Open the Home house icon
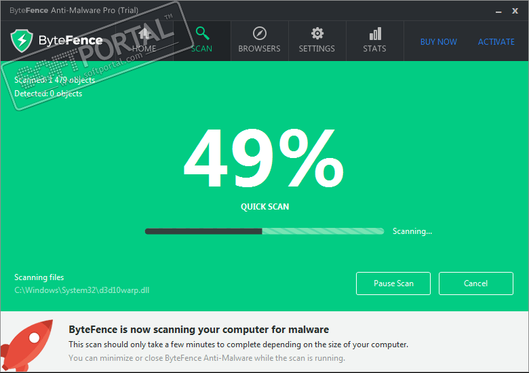Image resolution: width=529 pixels, height=373 pixels. (x=144, y=33)
